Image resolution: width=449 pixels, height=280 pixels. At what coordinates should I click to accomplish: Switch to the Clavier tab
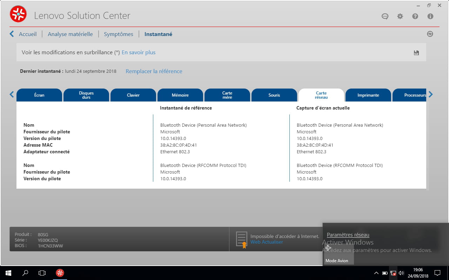click(133, 95)
